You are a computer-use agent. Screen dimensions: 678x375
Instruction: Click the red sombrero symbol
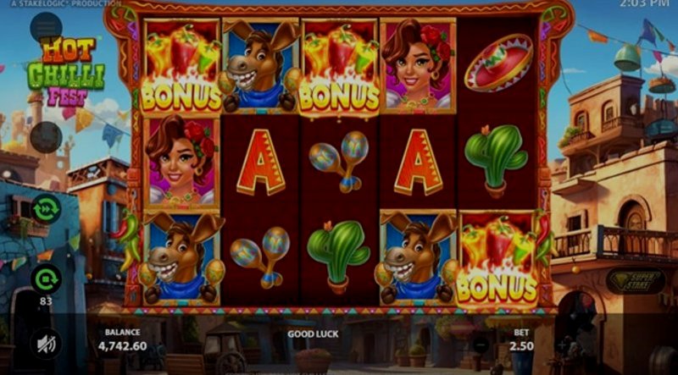(x=498, y=63)
